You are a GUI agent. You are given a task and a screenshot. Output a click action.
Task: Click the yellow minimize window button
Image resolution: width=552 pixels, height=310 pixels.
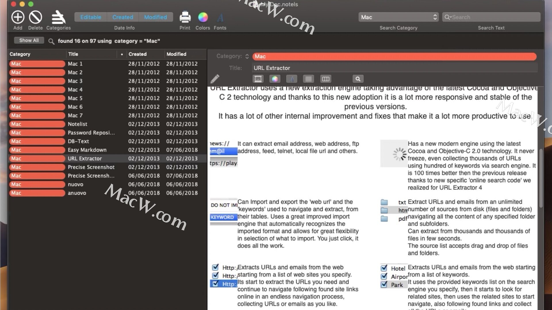click(x=22, y=4)
